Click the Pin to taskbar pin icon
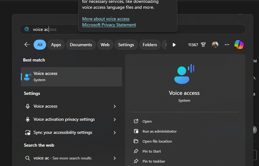The height and width of the screenshot is (166, 259). [x=136, y=161]
